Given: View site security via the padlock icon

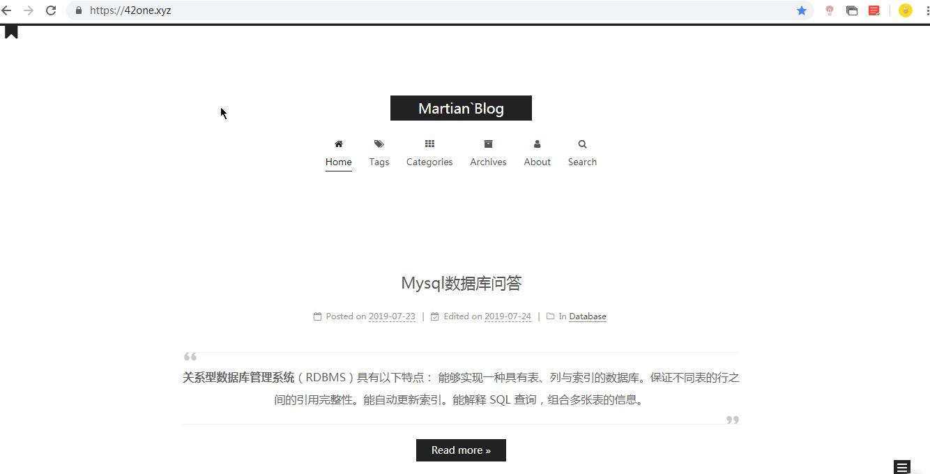Looking at the screenshot, I should point(79,10).
